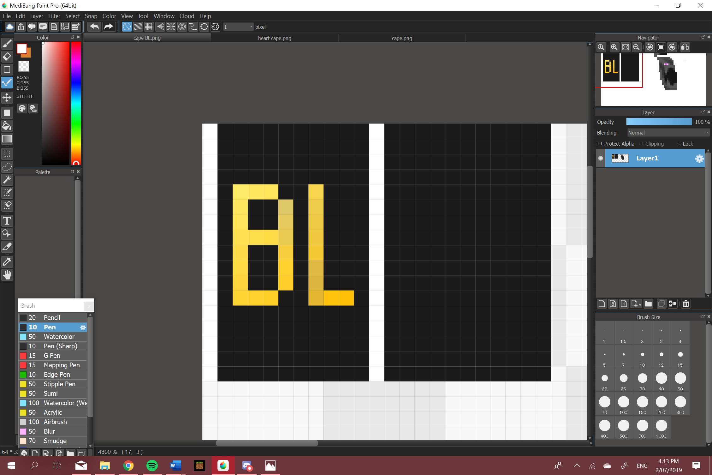Click the transparent color swatch
The image size is (712, 475).
(24, 66)
